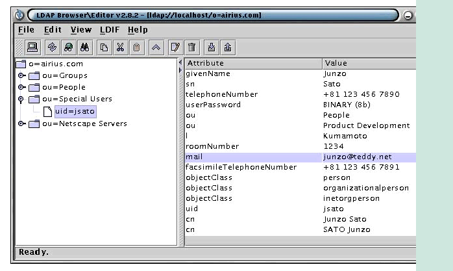Collapse right pane with the splitter's right arrow
Screen dimensions: 453x271
[x=180, y=70]
